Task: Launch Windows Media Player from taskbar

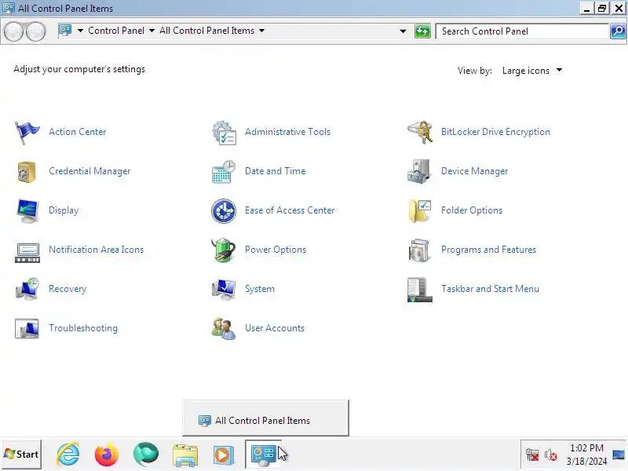Action: tap(224, 455)
